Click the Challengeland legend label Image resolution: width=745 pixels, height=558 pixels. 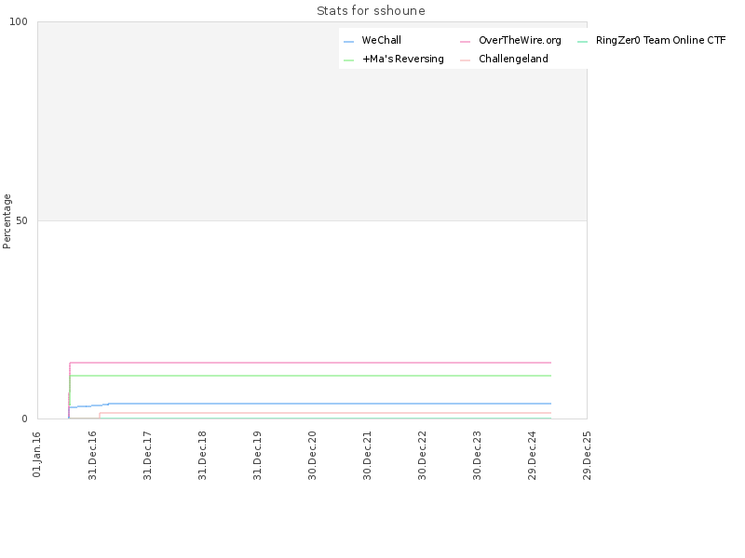pyautogui.click(x=513, y=59)
